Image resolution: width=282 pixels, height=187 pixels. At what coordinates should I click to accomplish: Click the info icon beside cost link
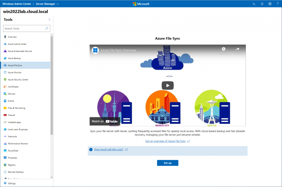[91, 150]
